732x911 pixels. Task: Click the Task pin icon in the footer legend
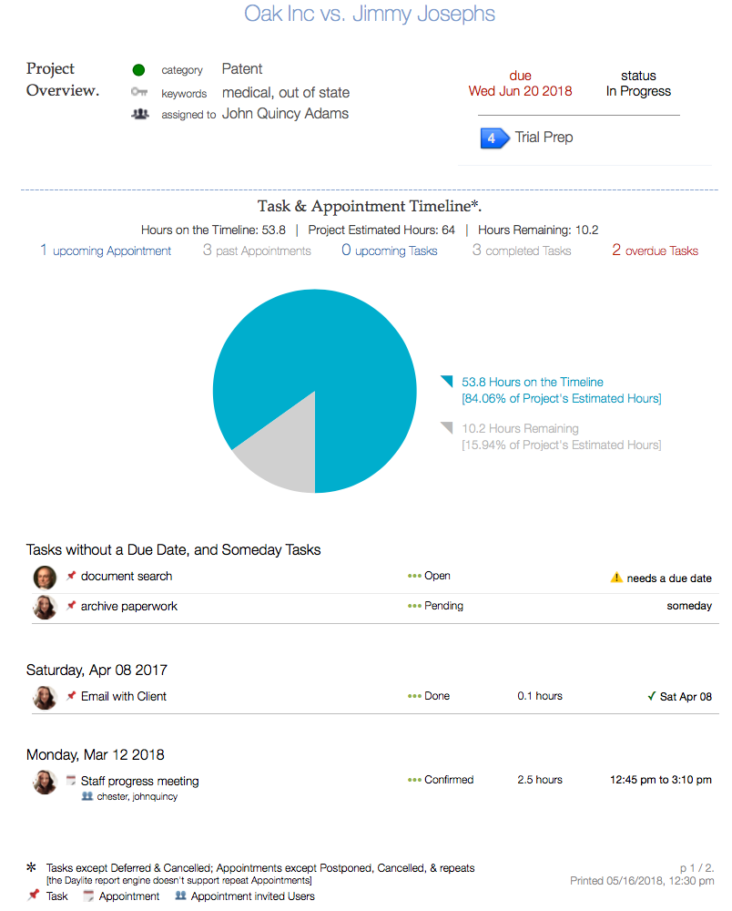click(34, 895)
